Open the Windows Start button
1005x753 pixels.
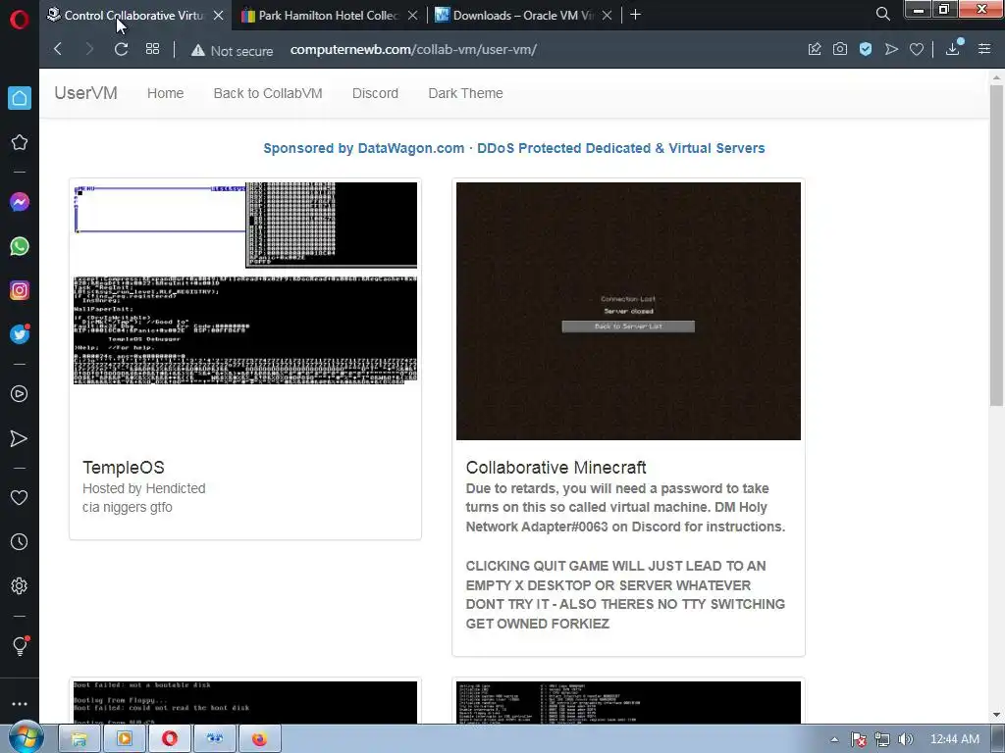(x=26, y=738)
